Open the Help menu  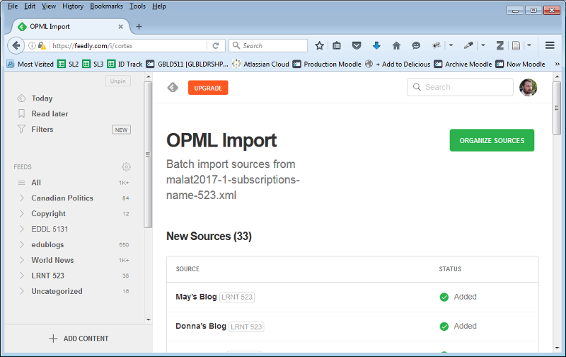tap(158, 6)
